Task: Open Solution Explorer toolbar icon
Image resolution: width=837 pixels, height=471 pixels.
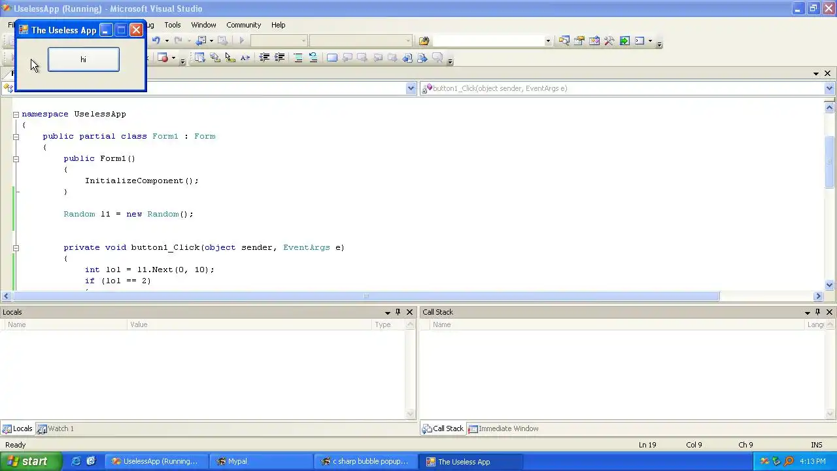Action: point(564,41)
